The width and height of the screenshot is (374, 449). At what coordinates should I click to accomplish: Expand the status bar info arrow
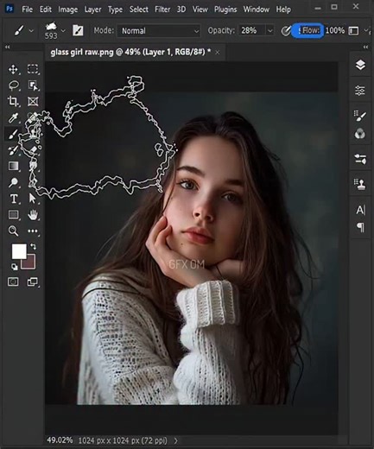pyautogui.click(x=176, y=440)
